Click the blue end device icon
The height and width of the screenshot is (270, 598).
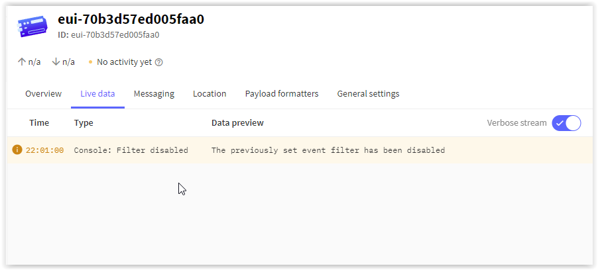[x=32, y=26]
